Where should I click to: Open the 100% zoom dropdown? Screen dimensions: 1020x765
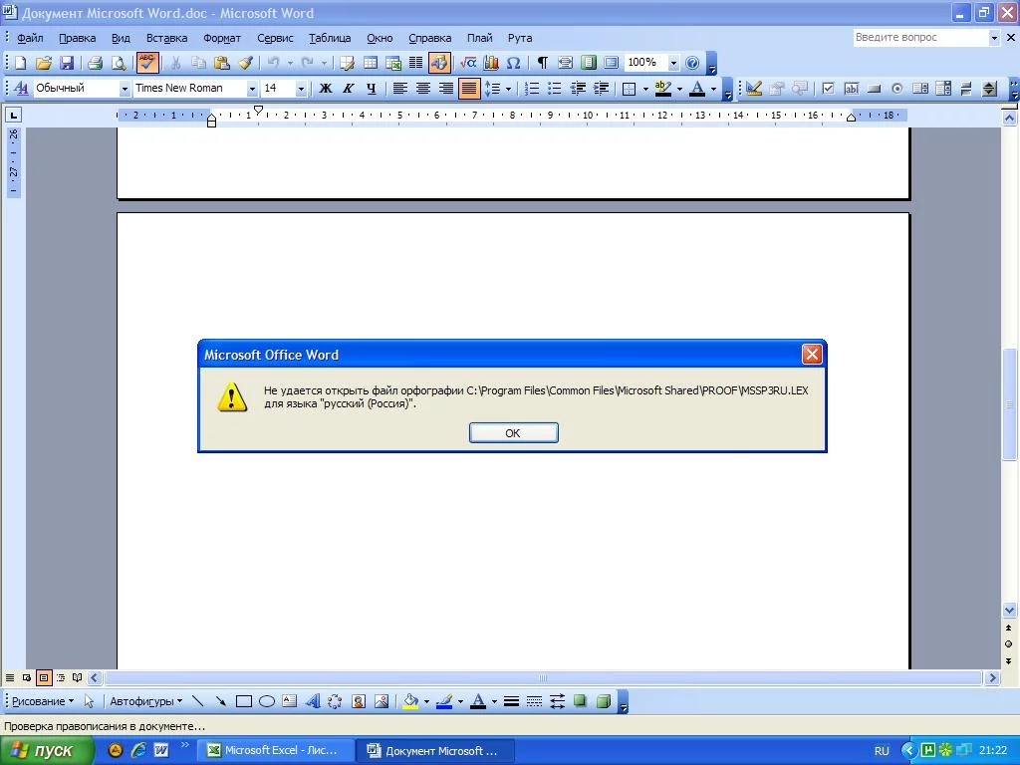(673, 63)
